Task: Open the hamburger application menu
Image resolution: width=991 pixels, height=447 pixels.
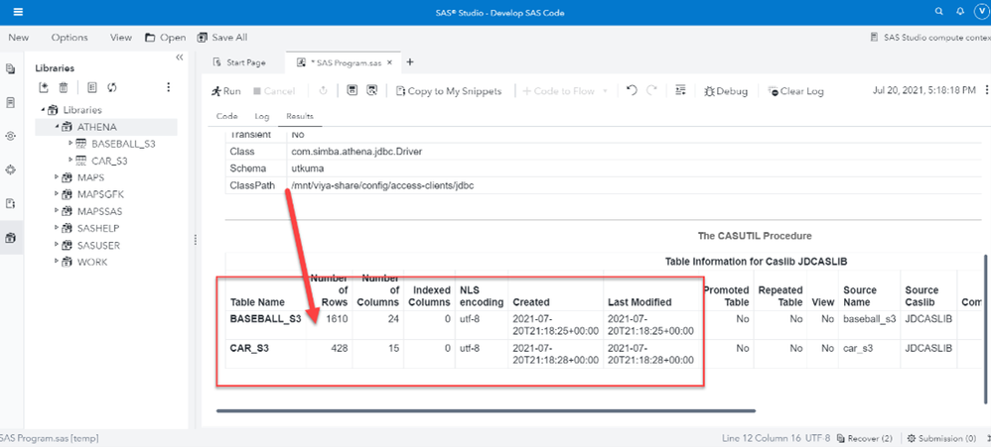Action: (x=18, y=12)
